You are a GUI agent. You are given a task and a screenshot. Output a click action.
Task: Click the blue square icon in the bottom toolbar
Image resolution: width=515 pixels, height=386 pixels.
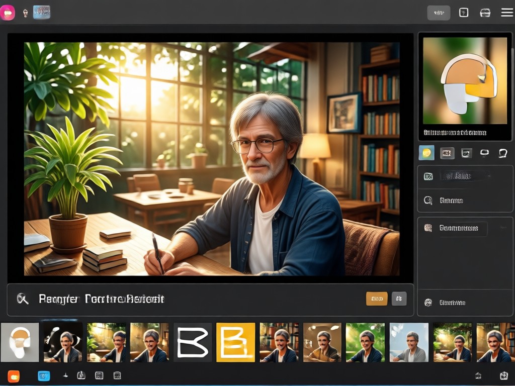(44, 376)
